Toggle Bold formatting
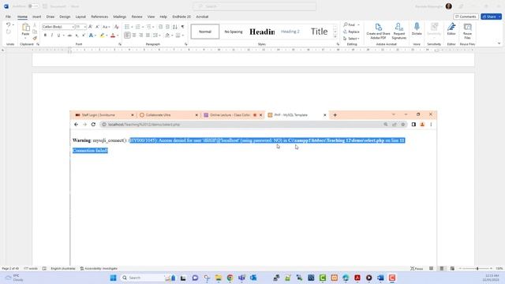Viewport: 505px width, 284px height. pos(45,35)
